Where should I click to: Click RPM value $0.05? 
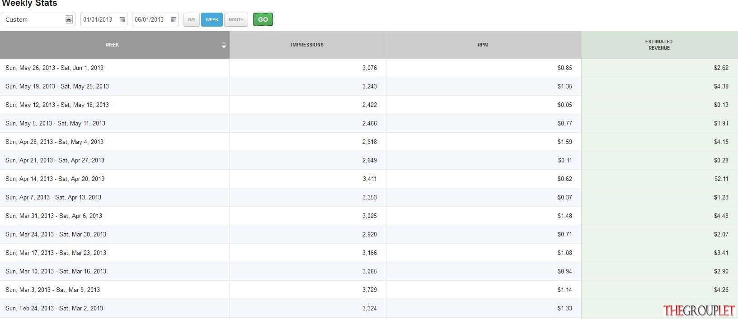565,105
